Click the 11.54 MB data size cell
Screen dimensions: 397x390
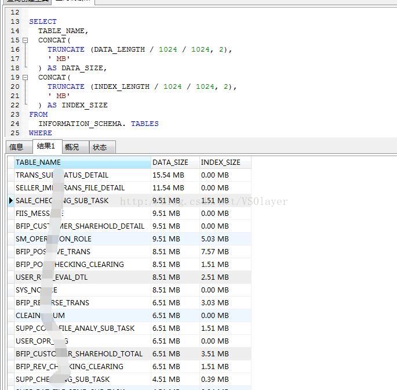point(175,188)
